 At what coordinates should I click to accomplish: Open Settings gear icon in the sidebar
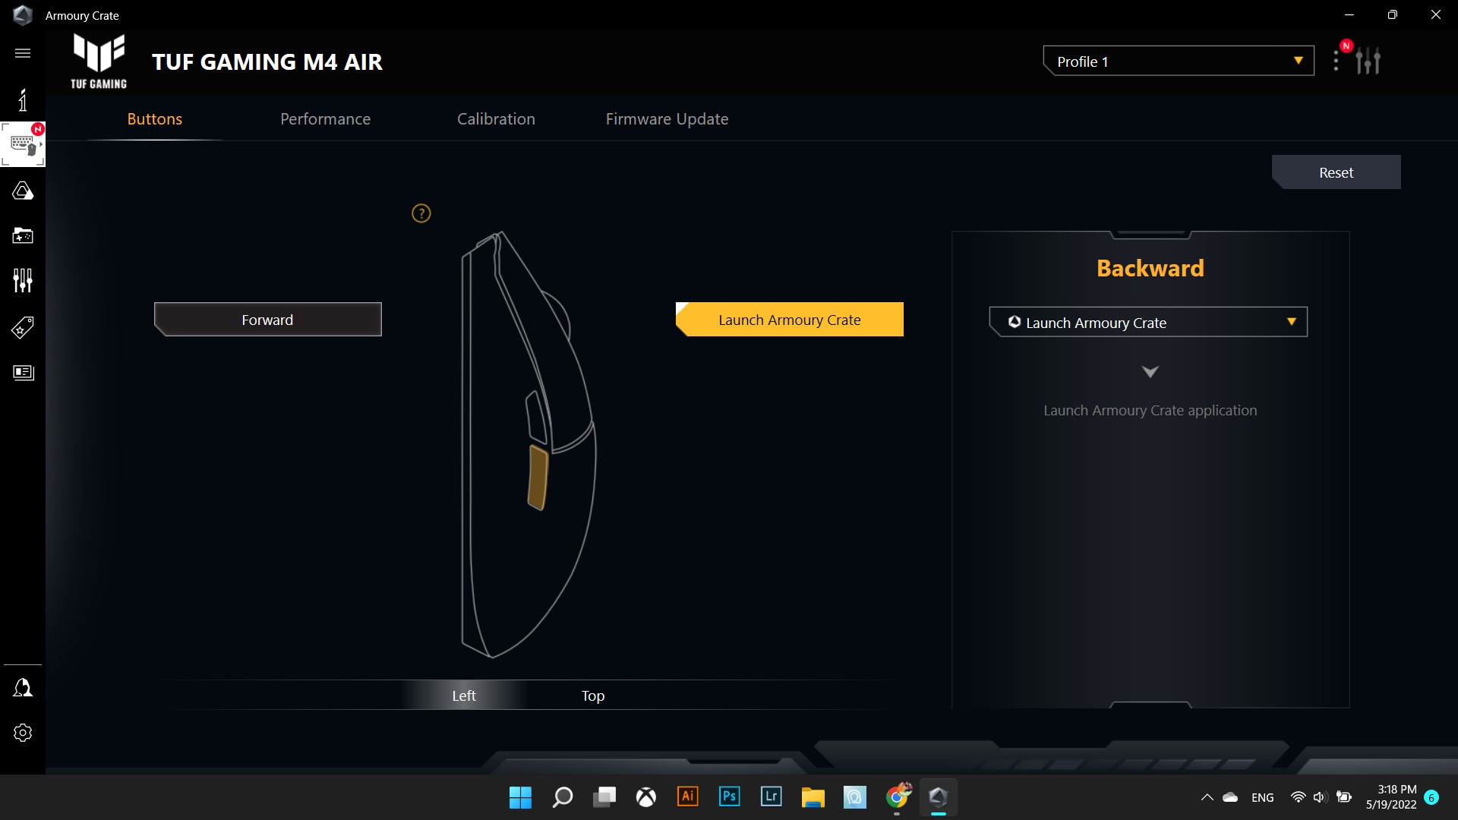[23, 733]
